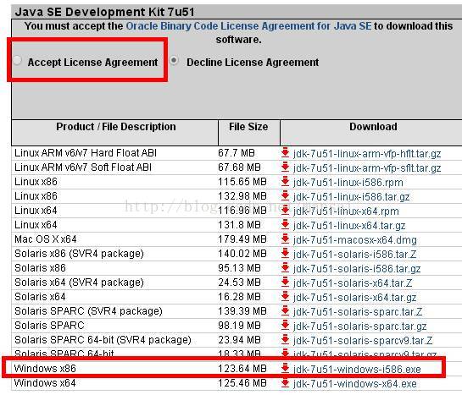Click the download arrow icon for jdk-7u51-solaris-sparc.tar.Z
This screenshot has width=462, height=395.
click(x=285, y=311)
